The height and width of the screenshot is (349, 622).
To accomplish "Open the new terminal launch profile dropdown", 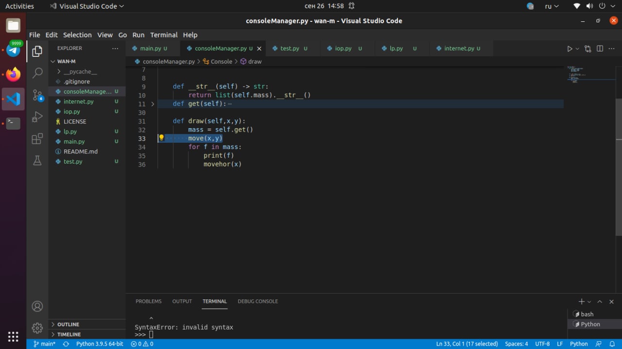I will click(x=589, y=302).
